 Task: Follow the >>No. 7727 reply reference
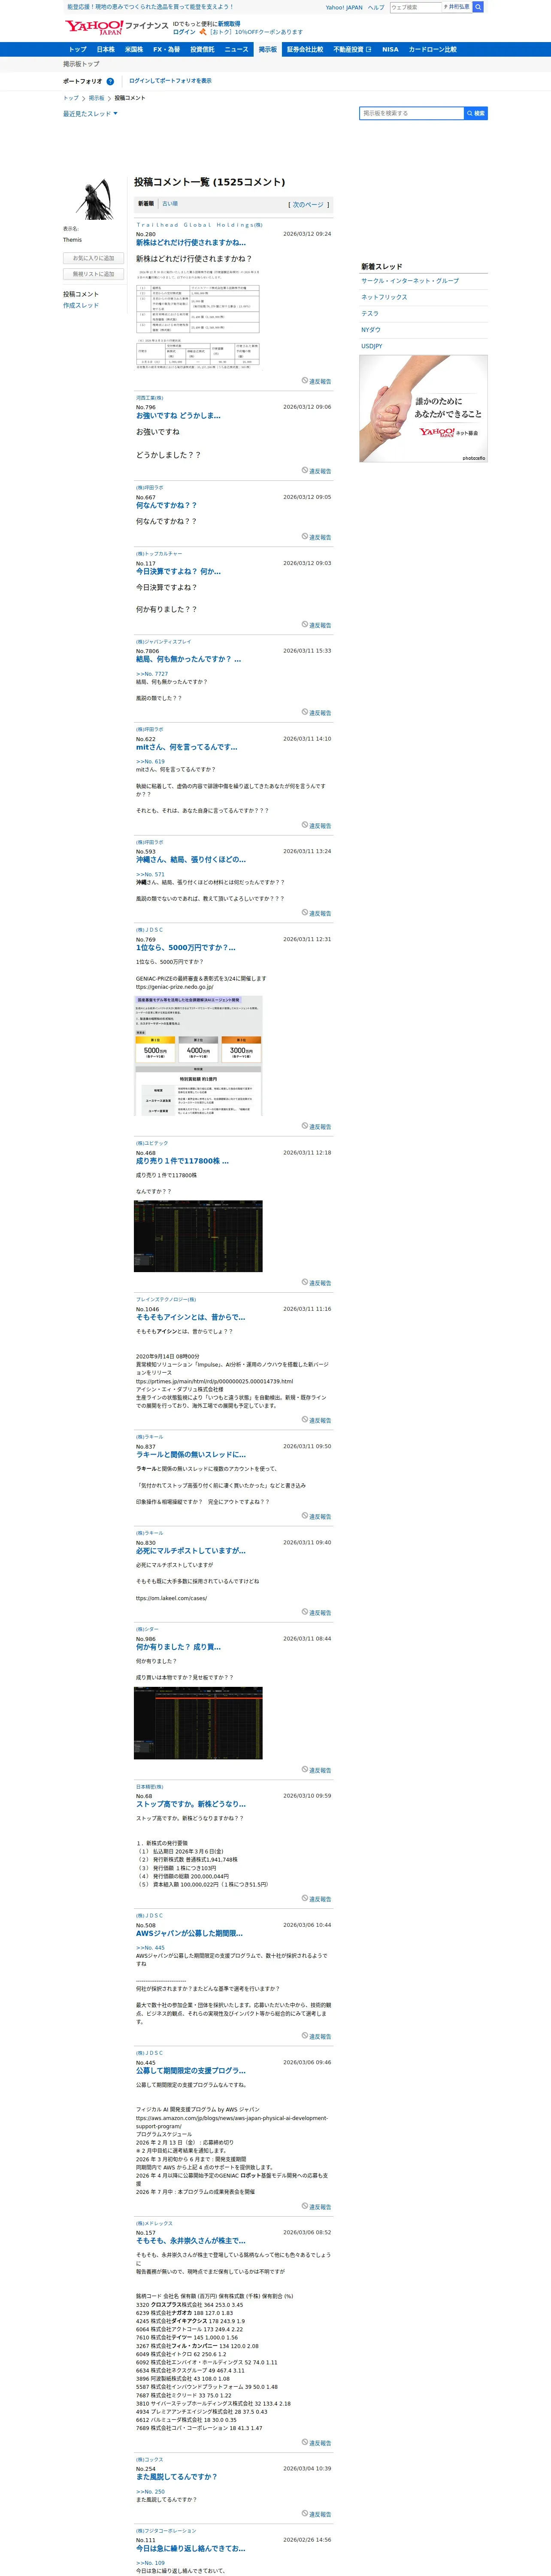[x=152, y=674]
